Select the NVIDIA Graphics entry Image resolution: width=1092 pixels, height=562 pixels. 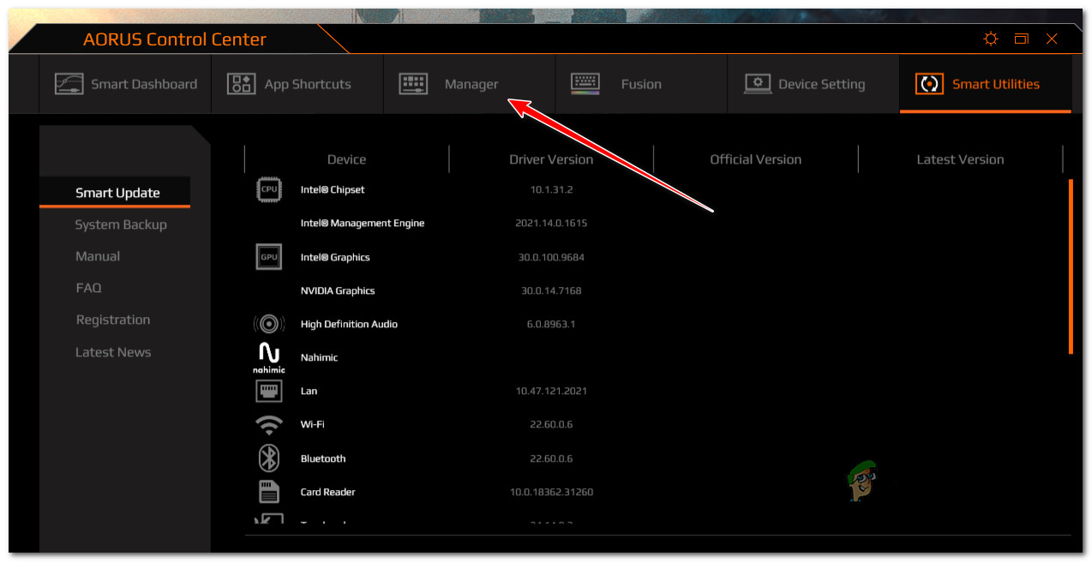(x=338, y=290)
